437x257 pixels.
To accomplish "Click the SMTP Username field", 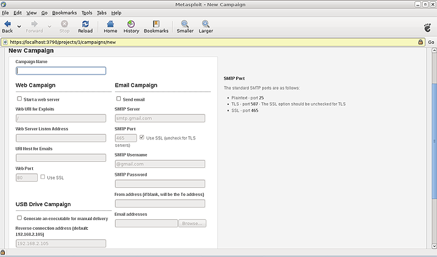I will pyautogui.click(x=160, y=164).
